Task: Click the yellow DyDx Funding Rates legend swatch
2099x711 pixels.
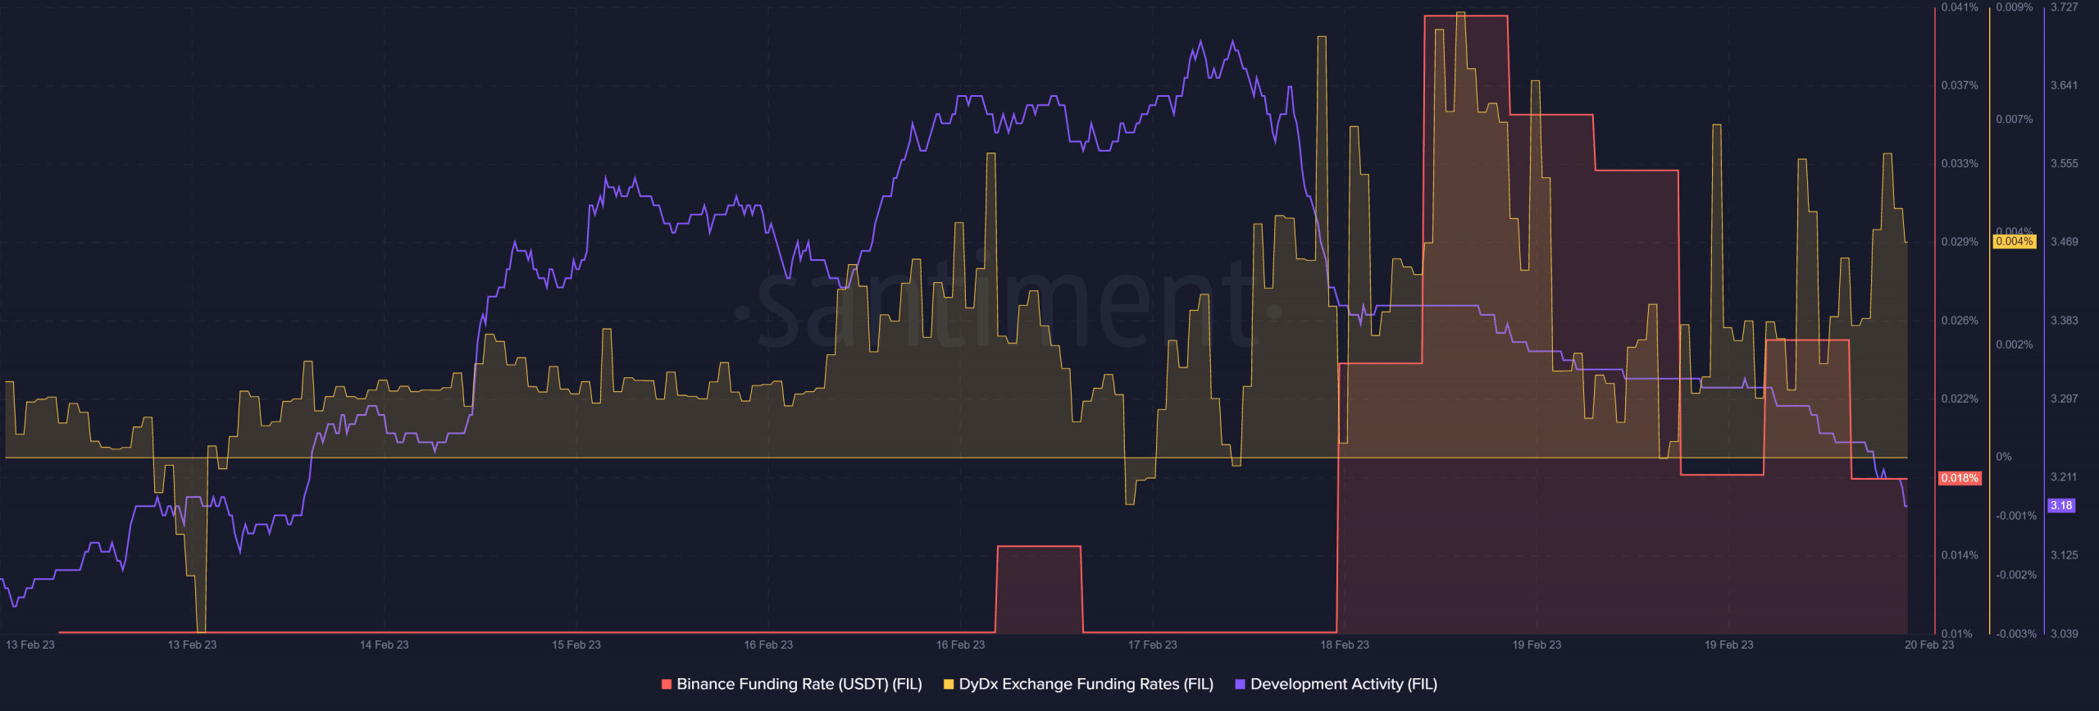Action: [x=949, y=684]
